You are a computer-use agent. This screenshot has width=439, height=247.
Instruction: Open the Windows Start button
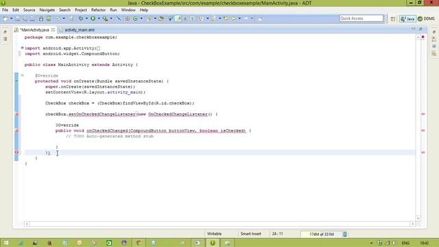(6, 243)
